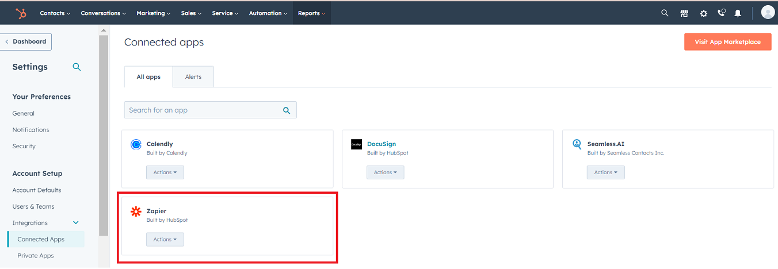The image size is (778, 269).
Task: Open the top navigation search icon
Action: (x=665, y=13)
